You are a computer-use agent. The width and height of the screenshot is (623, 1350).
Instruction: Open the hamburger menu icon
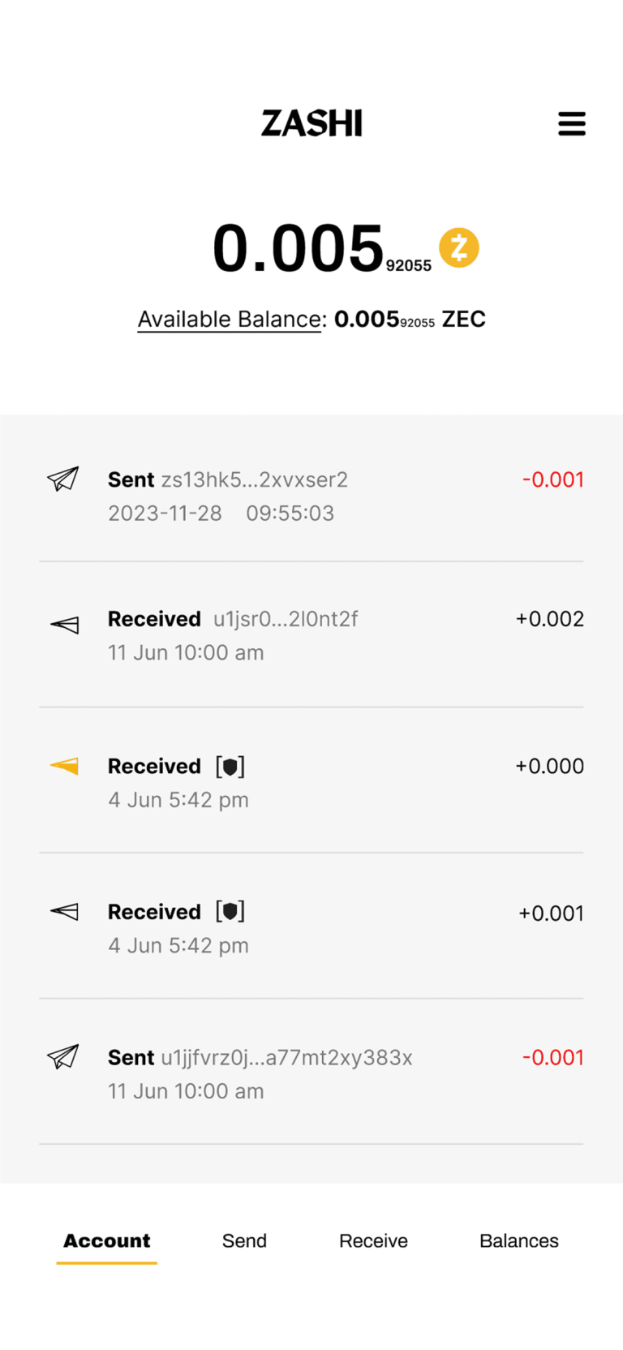[571, 123]
